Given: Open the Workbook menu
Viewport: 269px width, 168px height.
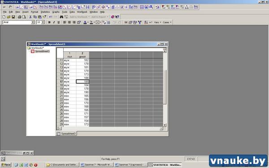Looking at the screenshot, I should coord(82,12).
